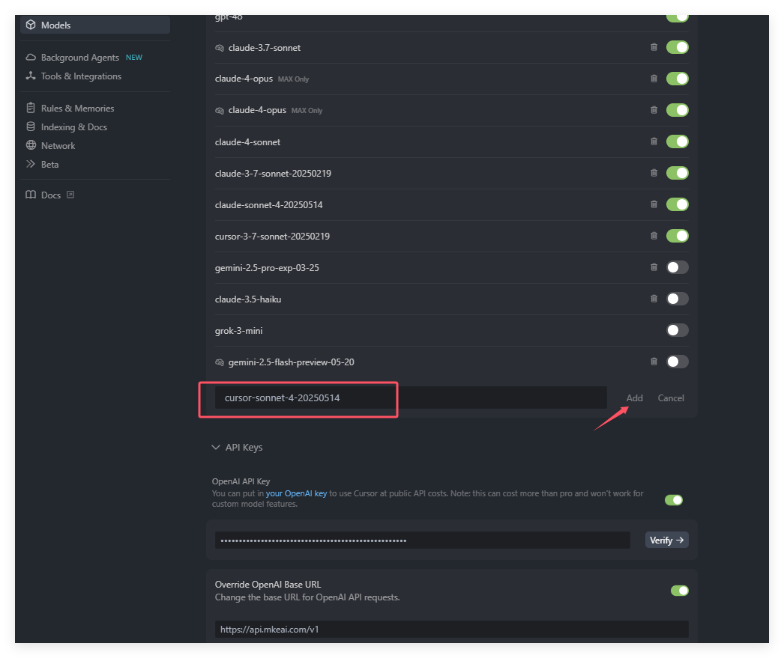This screenshot has width=784, height=658.
Task: Click the brain icon before gemini-2.5-flash-preview-05-20
Action: tap(220, 362)
